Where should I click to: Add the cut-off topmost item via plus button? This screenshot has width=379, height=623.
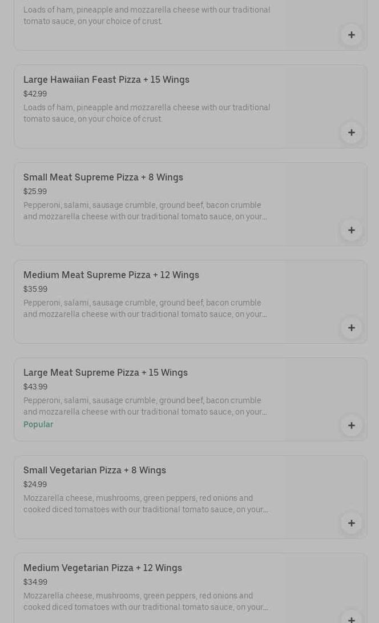tap(351, 35)
